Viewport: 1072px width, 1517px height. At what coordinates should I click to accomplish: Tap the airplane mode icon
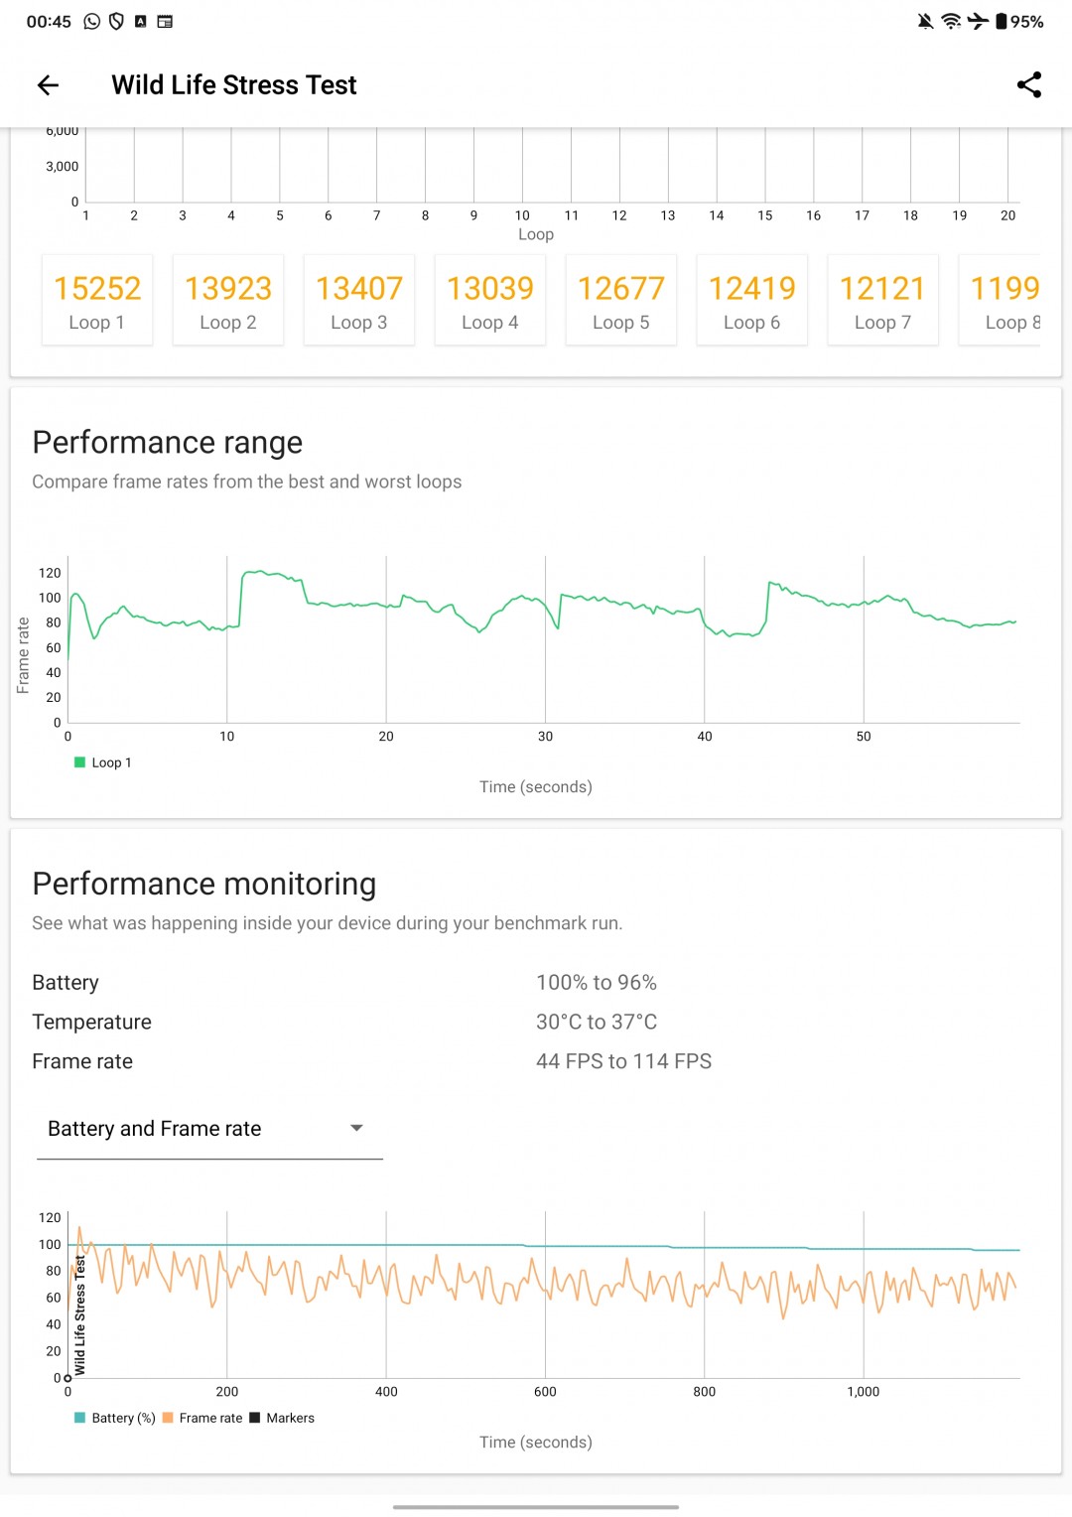point(978,21)
